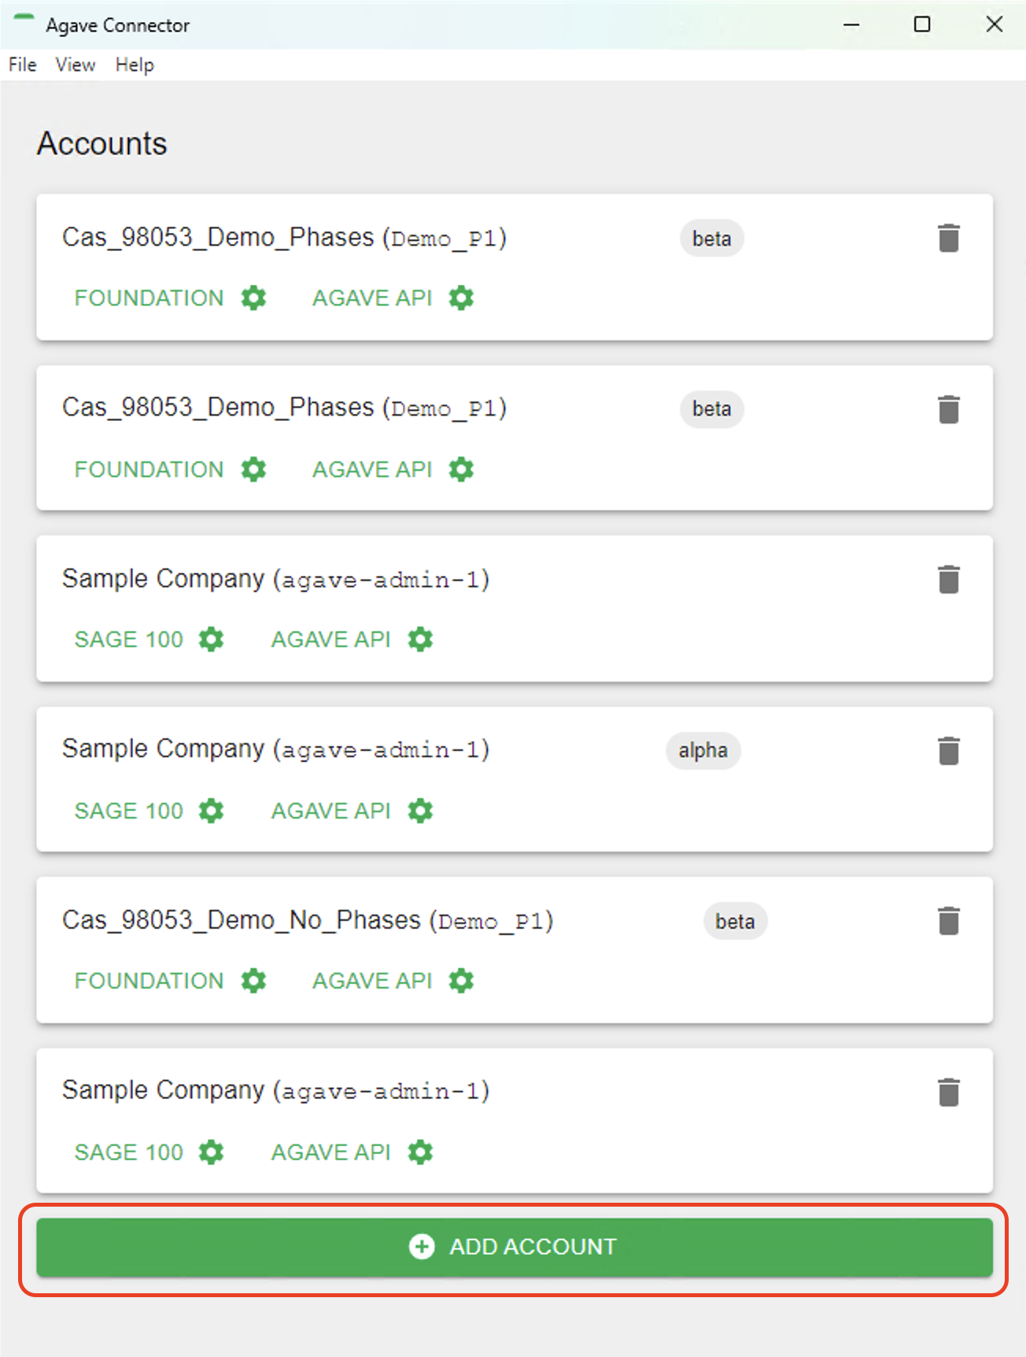
Task: Delete the first Cas_98053_Demo_Phases account
Action: (x=948, y=237)
